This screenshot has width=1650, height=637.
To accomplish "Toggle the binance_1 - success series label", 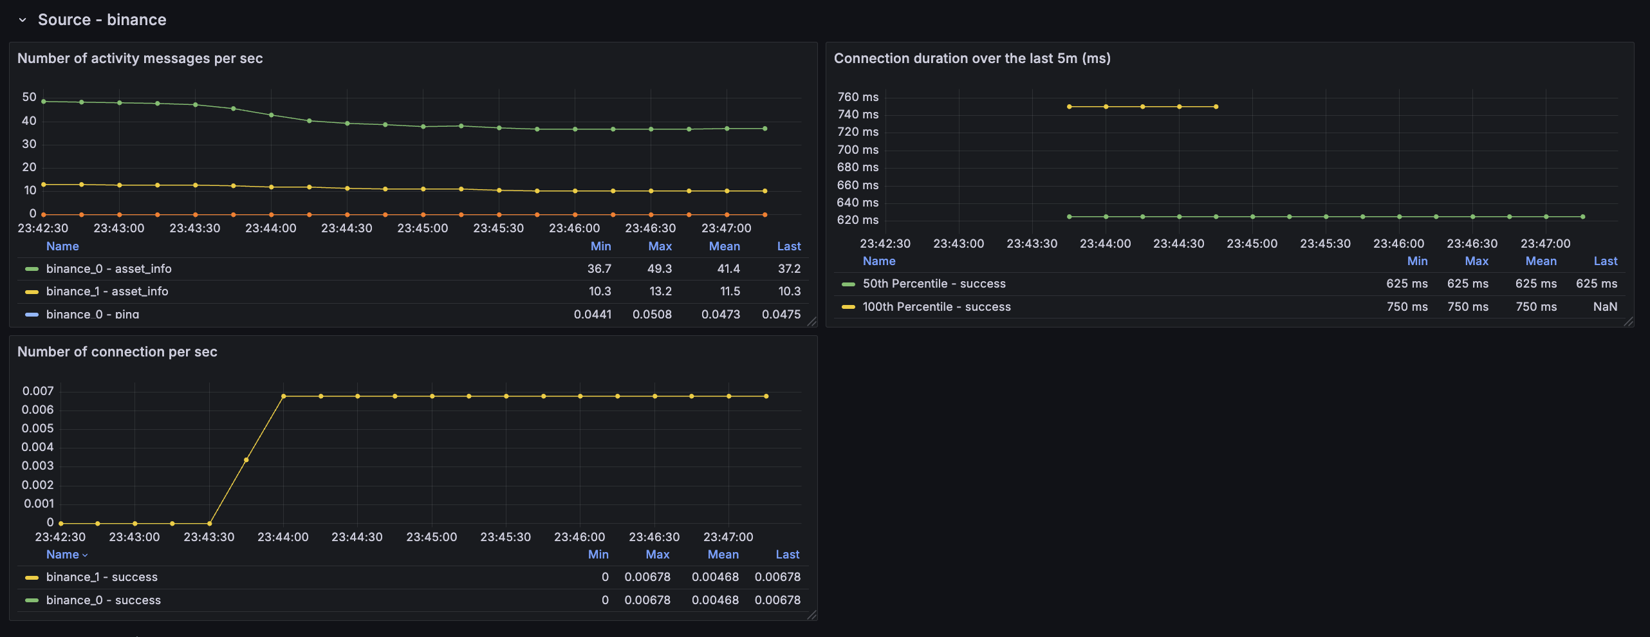I will point(102,577).
